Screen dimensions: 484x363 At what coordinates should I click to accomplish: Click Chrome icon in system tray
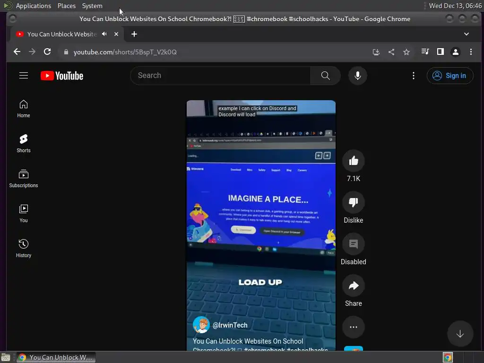[x=448, y=357]
